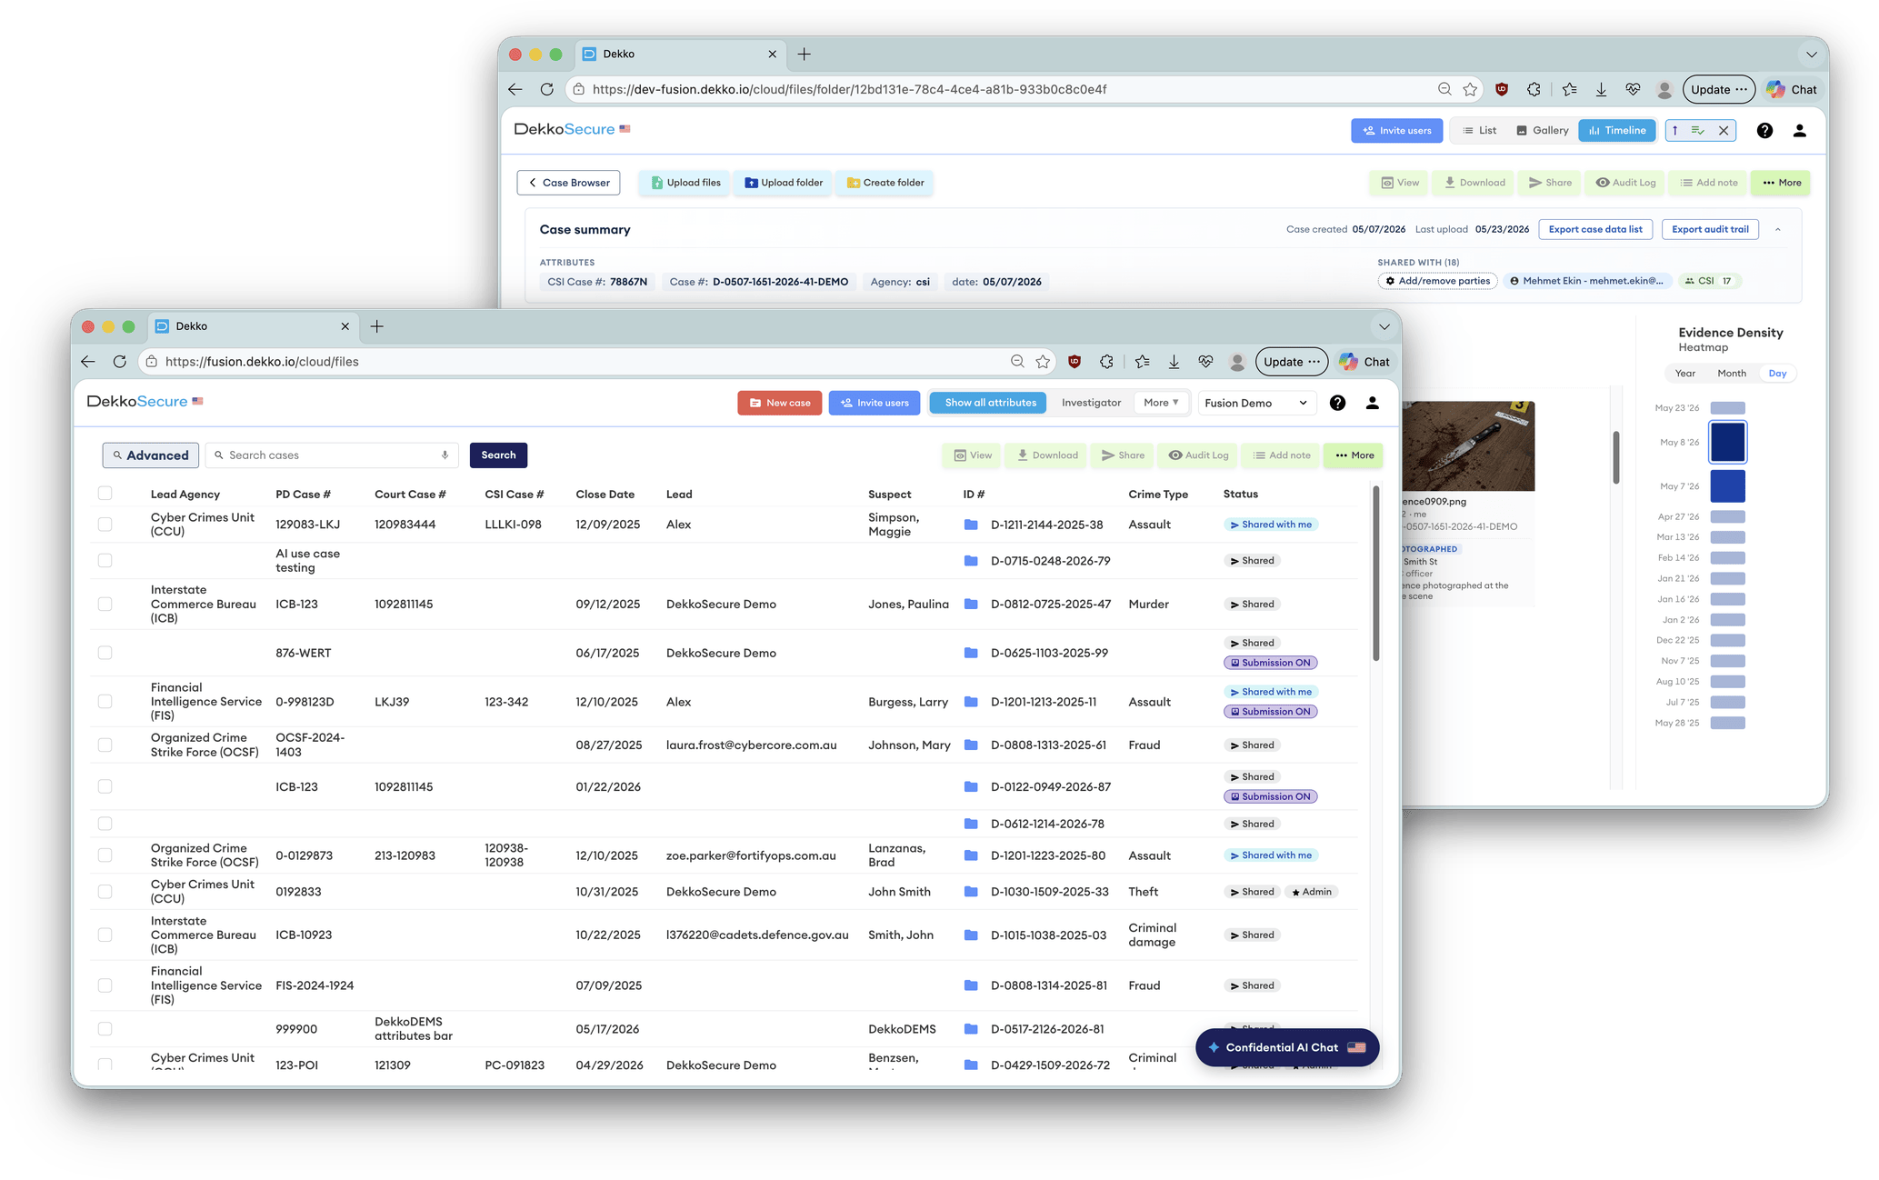Click the New case button
The height and width of the screenshot is (1180, 1879).
click(x=780, y=403)
